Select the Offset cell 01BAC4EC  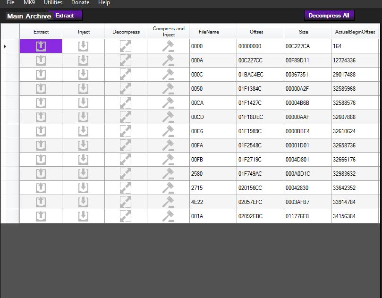coord(260,74)
